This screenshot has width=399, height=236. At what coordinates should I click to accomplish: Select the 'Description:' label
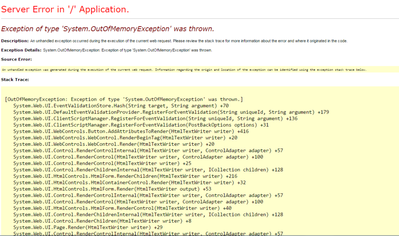(15, 41)
